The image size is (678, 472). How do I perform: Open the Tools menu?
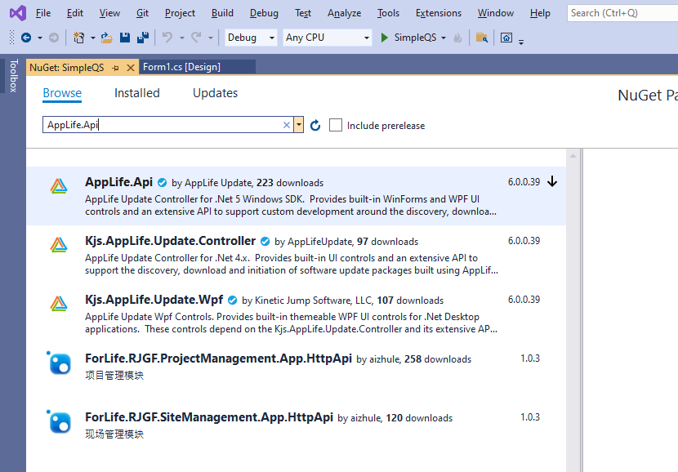388,13
